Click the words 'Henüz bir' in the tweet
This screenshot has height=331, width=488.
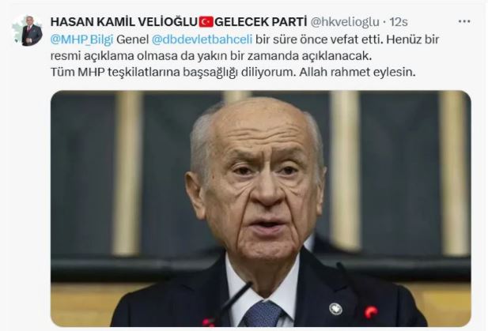tap(413, 39)
